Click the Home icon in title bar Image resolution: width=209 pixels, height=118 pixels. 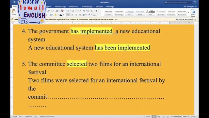pos(14,2)
